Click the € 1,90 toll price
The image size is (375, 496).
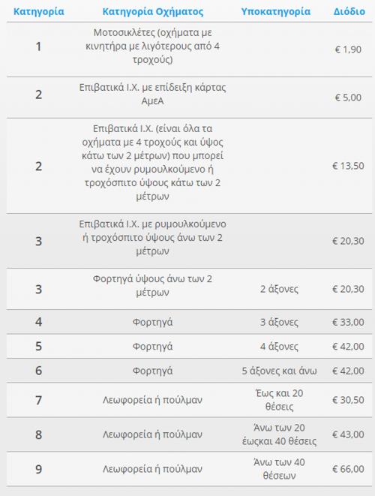(x=348, y=50)
